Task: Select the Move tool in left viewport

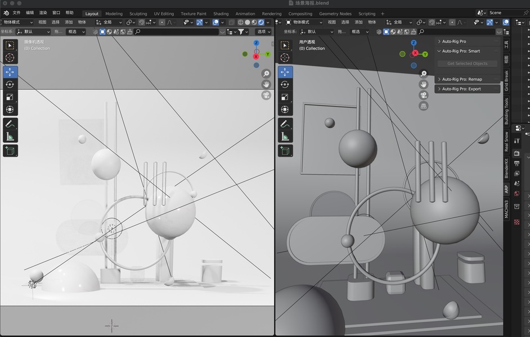Action: pos(10,72)
